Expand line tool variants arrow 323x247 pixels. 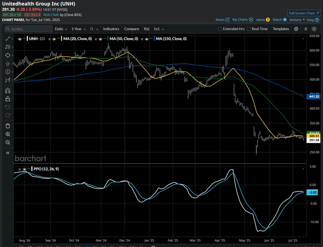pos(13,38)
